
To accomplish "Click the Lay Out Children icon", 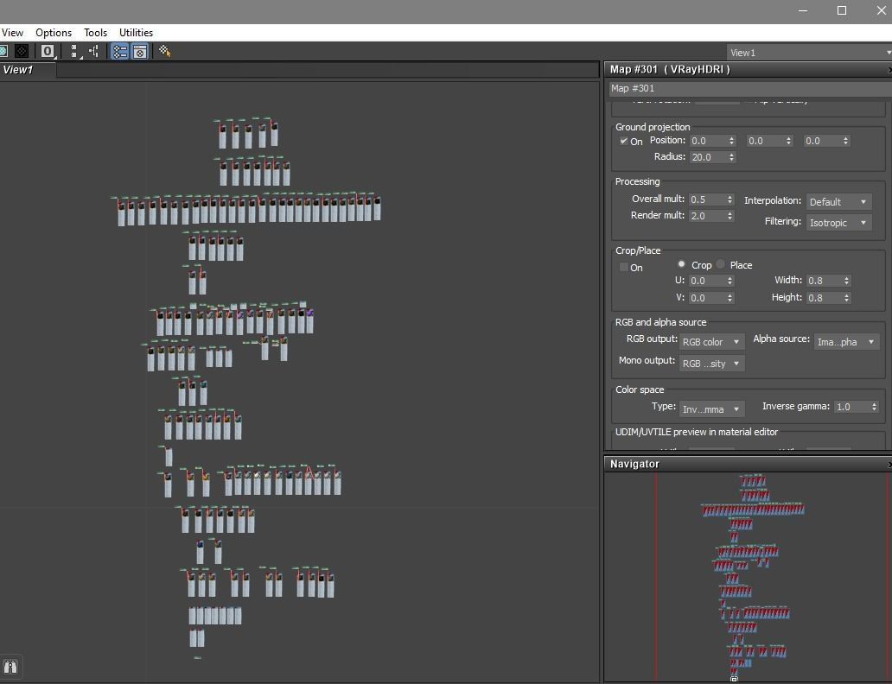I will 94,51.
